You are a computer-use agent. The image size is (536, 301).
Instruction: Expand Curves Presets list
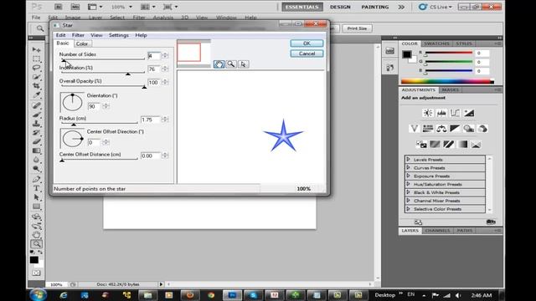[x=408, y=167]
